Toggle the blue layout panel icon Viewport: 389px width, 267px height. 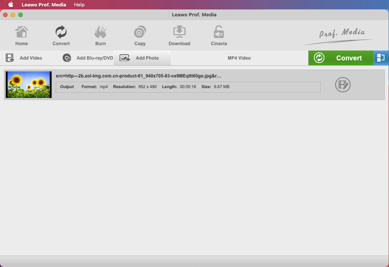(x=381, y=58)
